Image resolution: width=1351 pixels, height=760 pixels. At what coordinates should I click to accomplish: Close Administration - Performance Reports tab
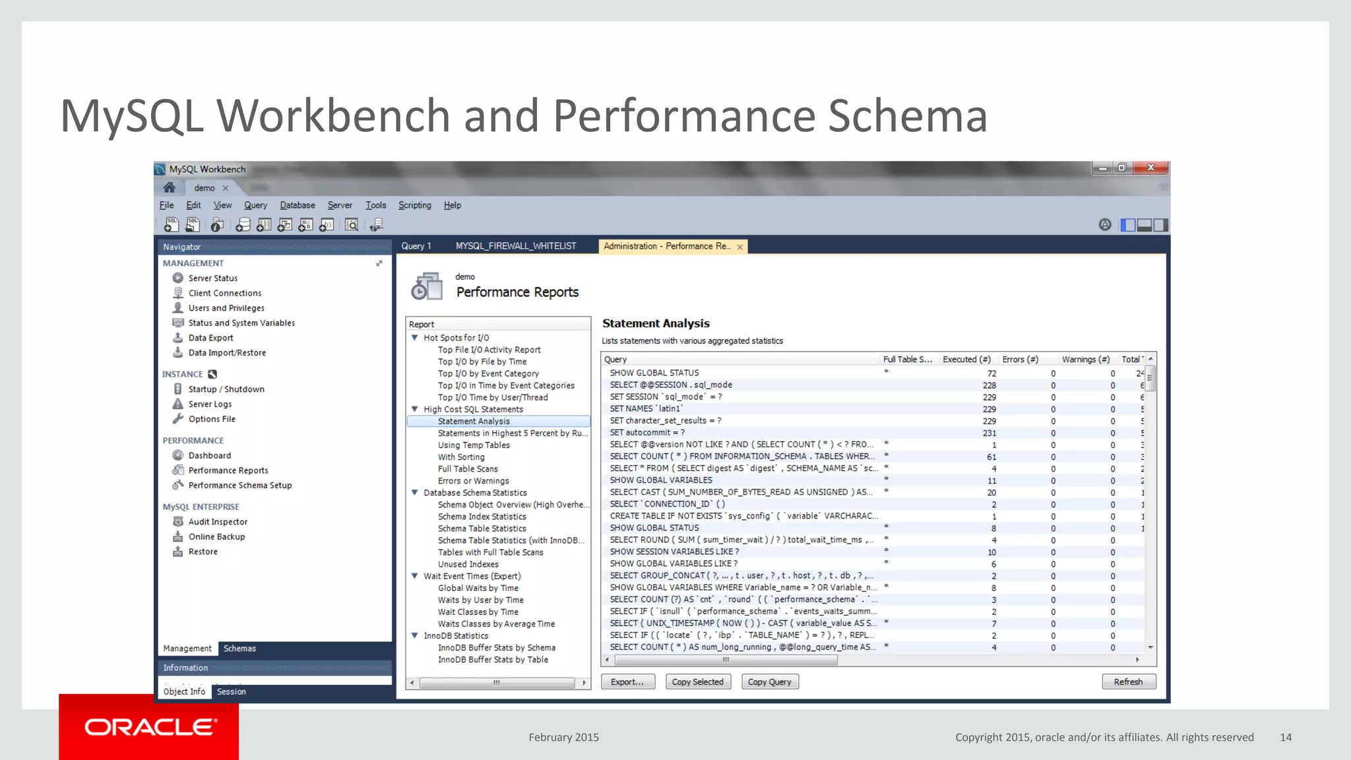click(739, 247)
